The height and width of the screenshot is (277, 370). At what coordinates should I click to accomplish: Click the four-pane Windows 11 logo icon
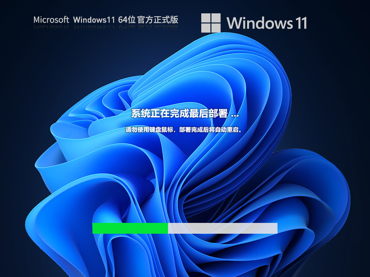point(211,23)
